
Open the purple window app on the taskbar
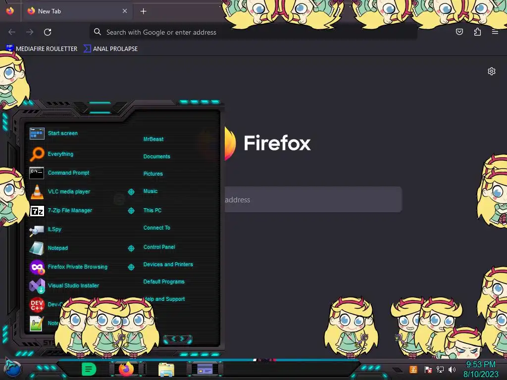click(205, 369)
